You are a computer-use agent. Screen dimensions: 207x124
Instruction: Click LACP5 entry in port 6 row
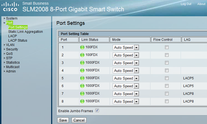click(x=188, y=86)
